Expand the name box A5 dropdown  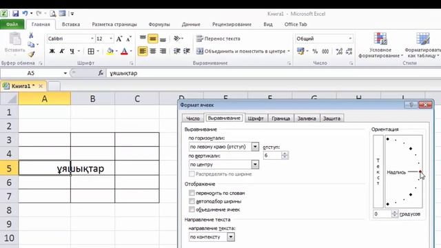point(65,73)
